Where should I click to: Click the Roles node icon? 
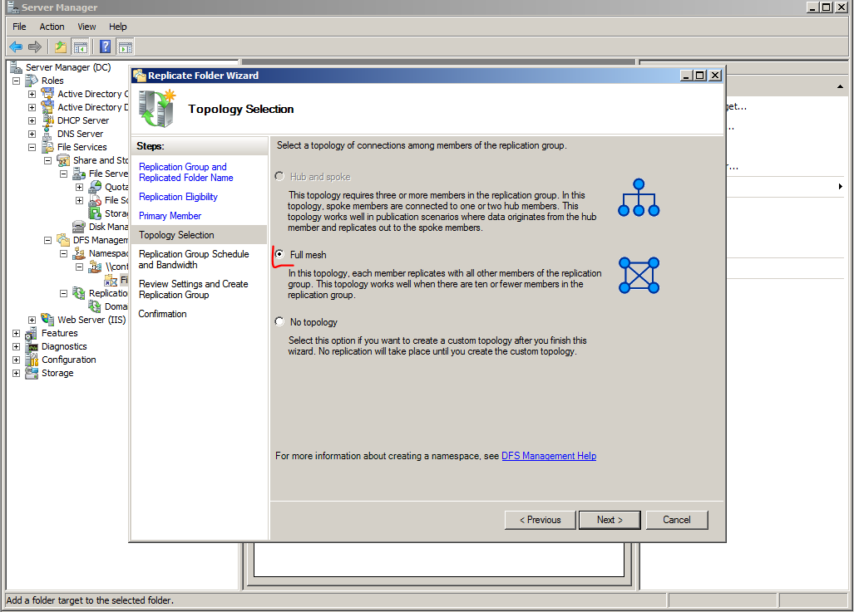32,81
